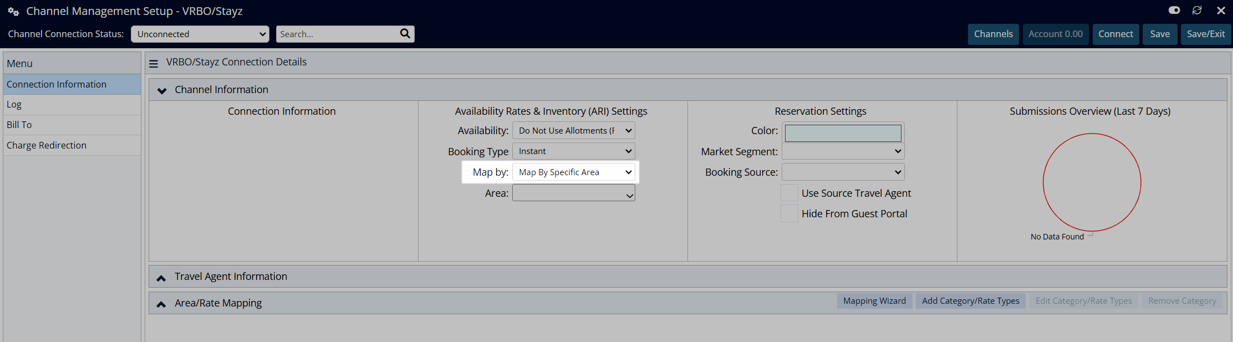Image resolution: width=1233 pixels, height=342 pixels.
Task: Click the 'No Data Found' chart label
Action: click(x=1057, y=237)
